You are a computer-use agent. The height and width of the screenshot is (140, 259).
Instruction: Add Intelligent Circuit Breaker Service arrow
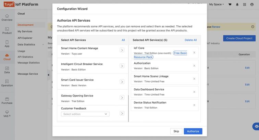pos(122,66)
